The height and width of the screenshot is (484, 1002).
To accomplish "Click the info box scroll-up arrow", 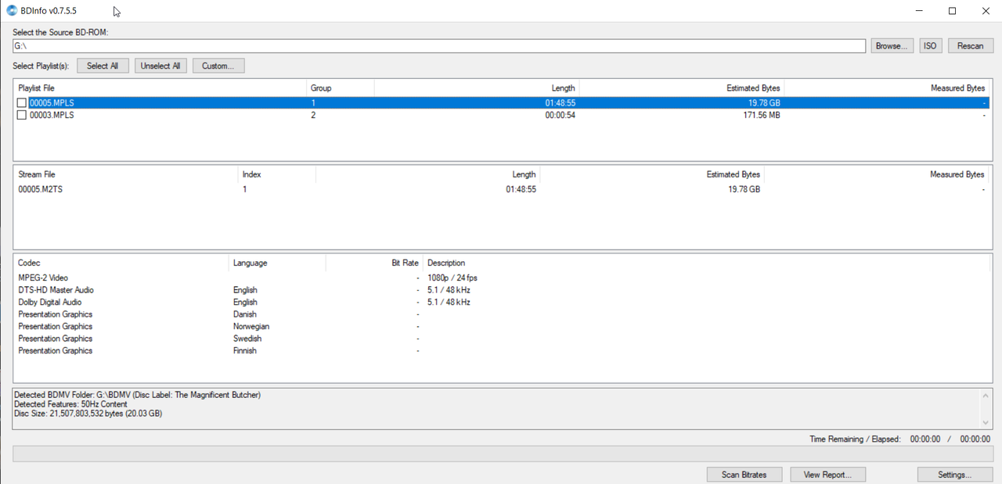I will tap(986, 396).
